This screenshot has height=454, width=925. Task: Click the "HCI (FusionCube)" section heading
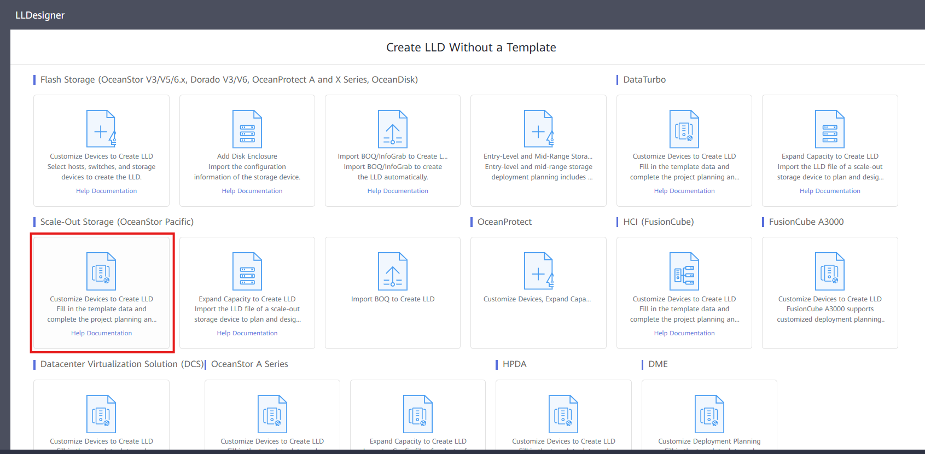click(x=658, y=222)
